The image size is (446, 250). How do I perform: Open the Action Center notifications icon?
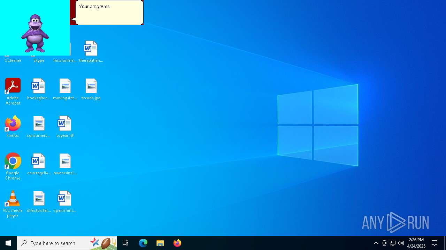(435, 243)
